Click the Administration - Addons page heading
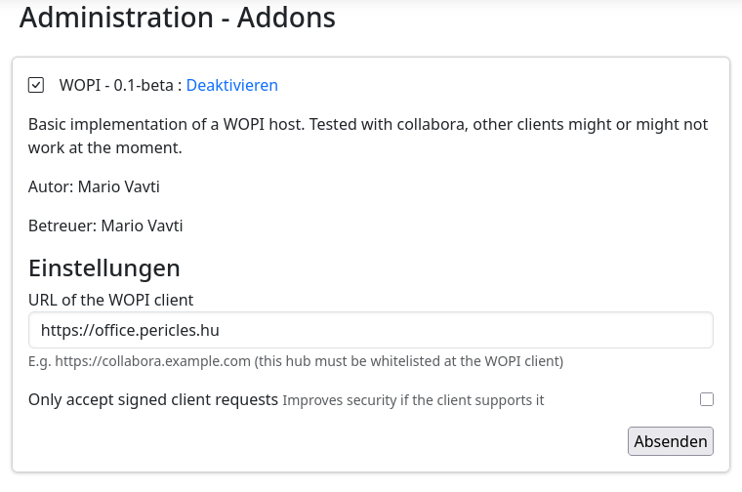This screenshot has height=492, width=742. [177, 17]
